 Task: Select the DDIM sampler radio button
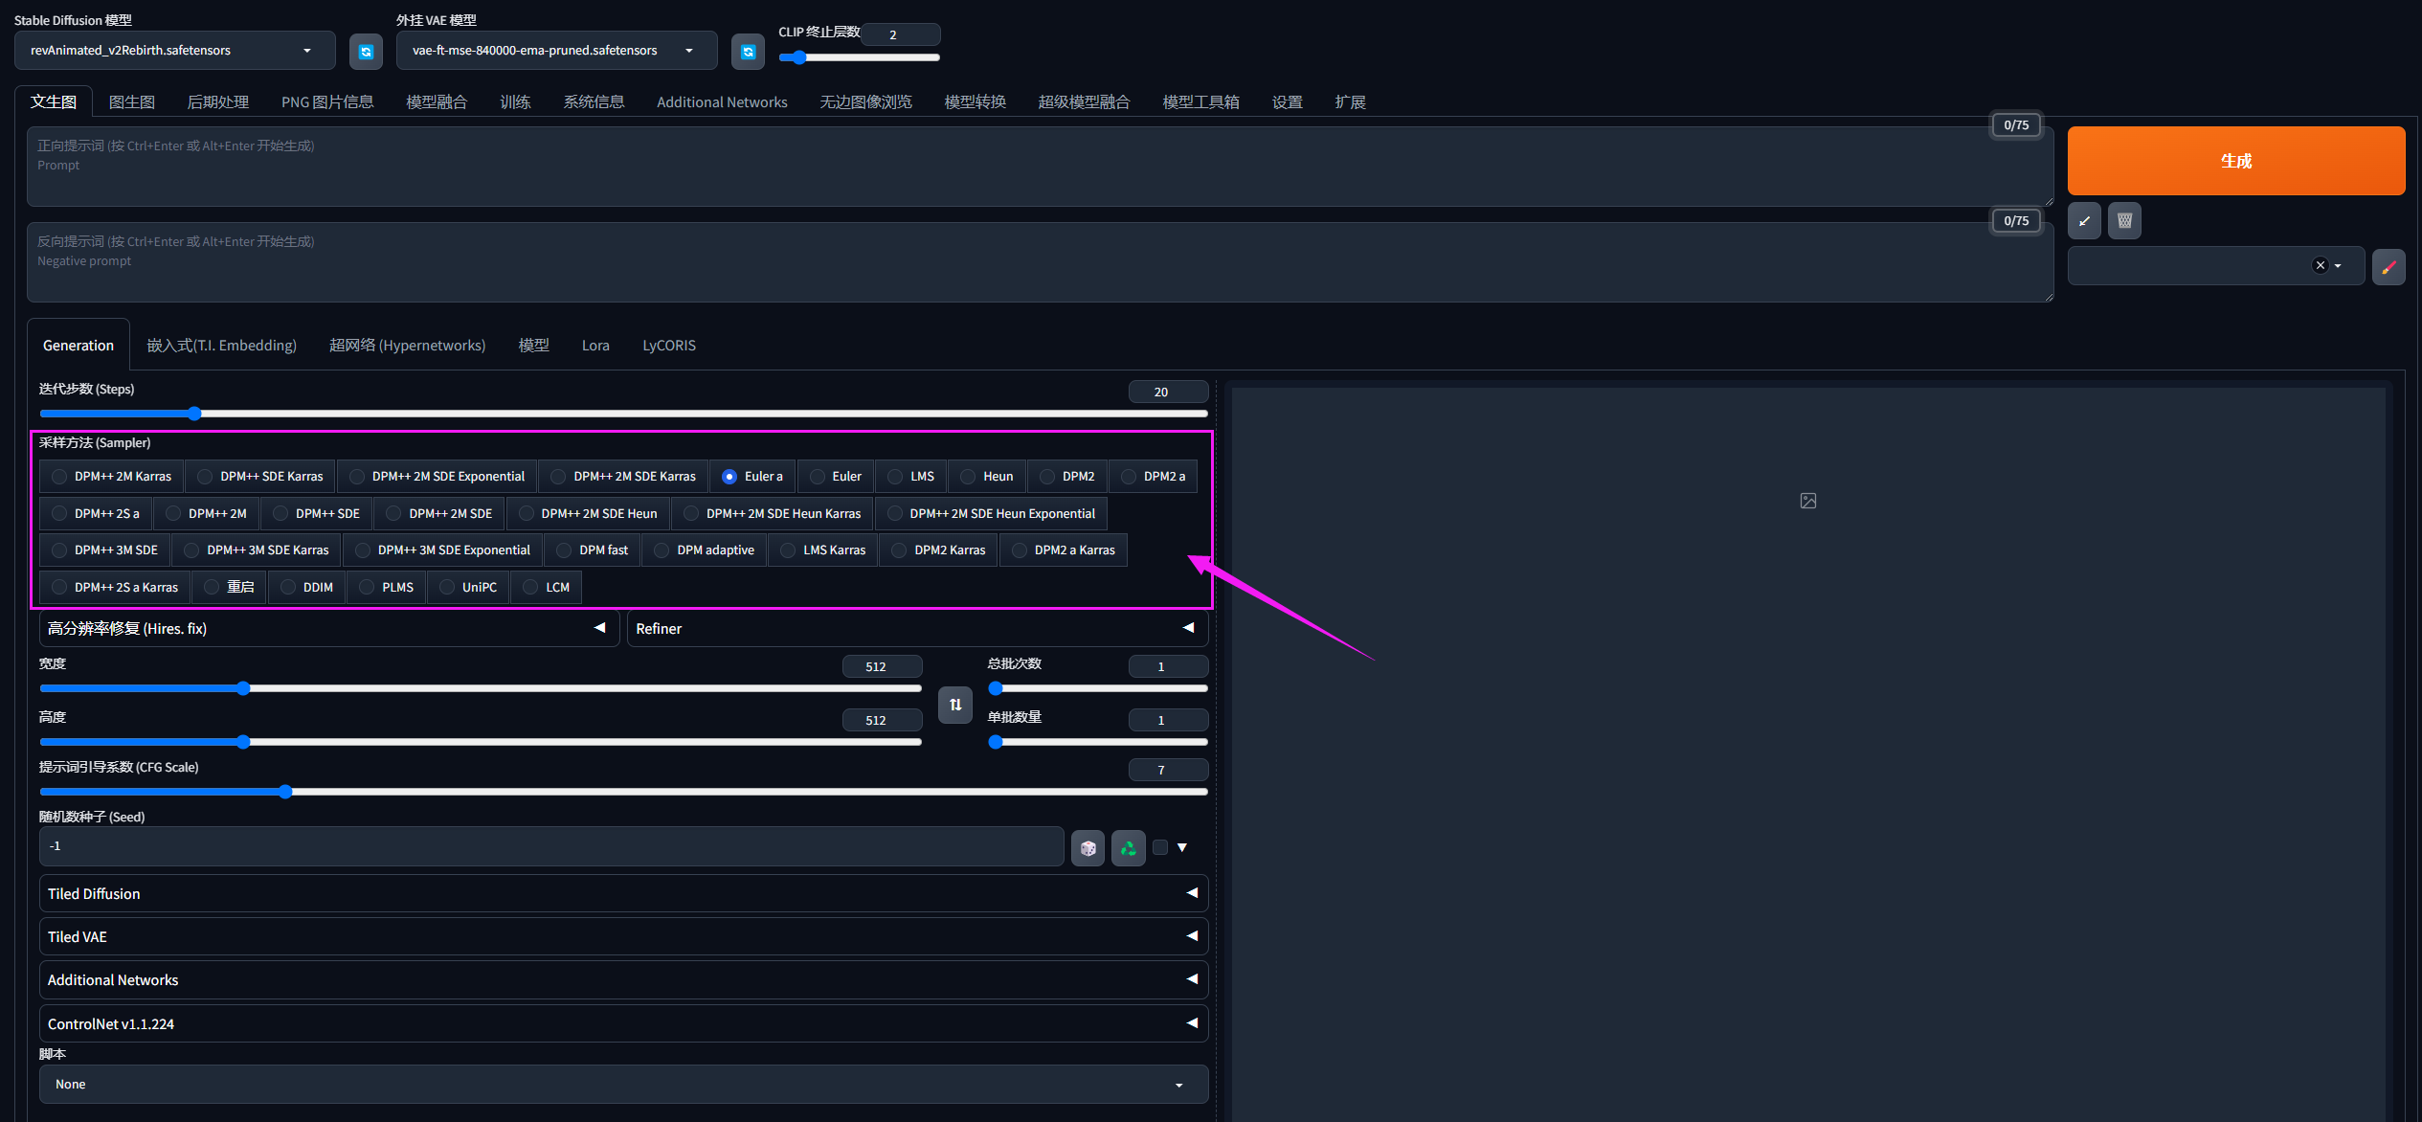pos(288,588)
